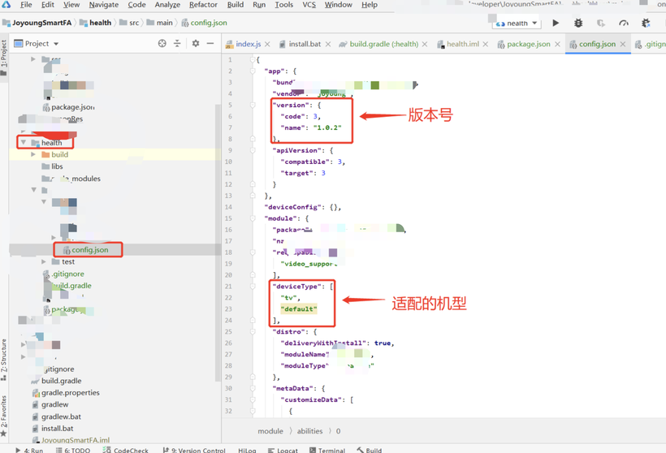Collapse all with the Project panel collapse icon
The image size is (666, 453).
(177, 43)
